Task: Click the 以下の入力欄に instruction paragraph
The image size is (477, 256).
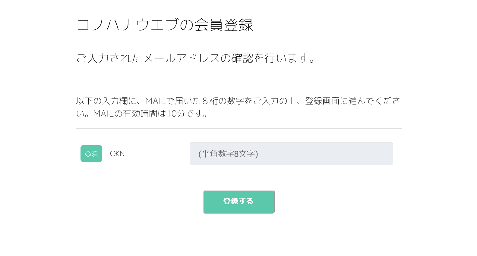Action: [238, 101]
